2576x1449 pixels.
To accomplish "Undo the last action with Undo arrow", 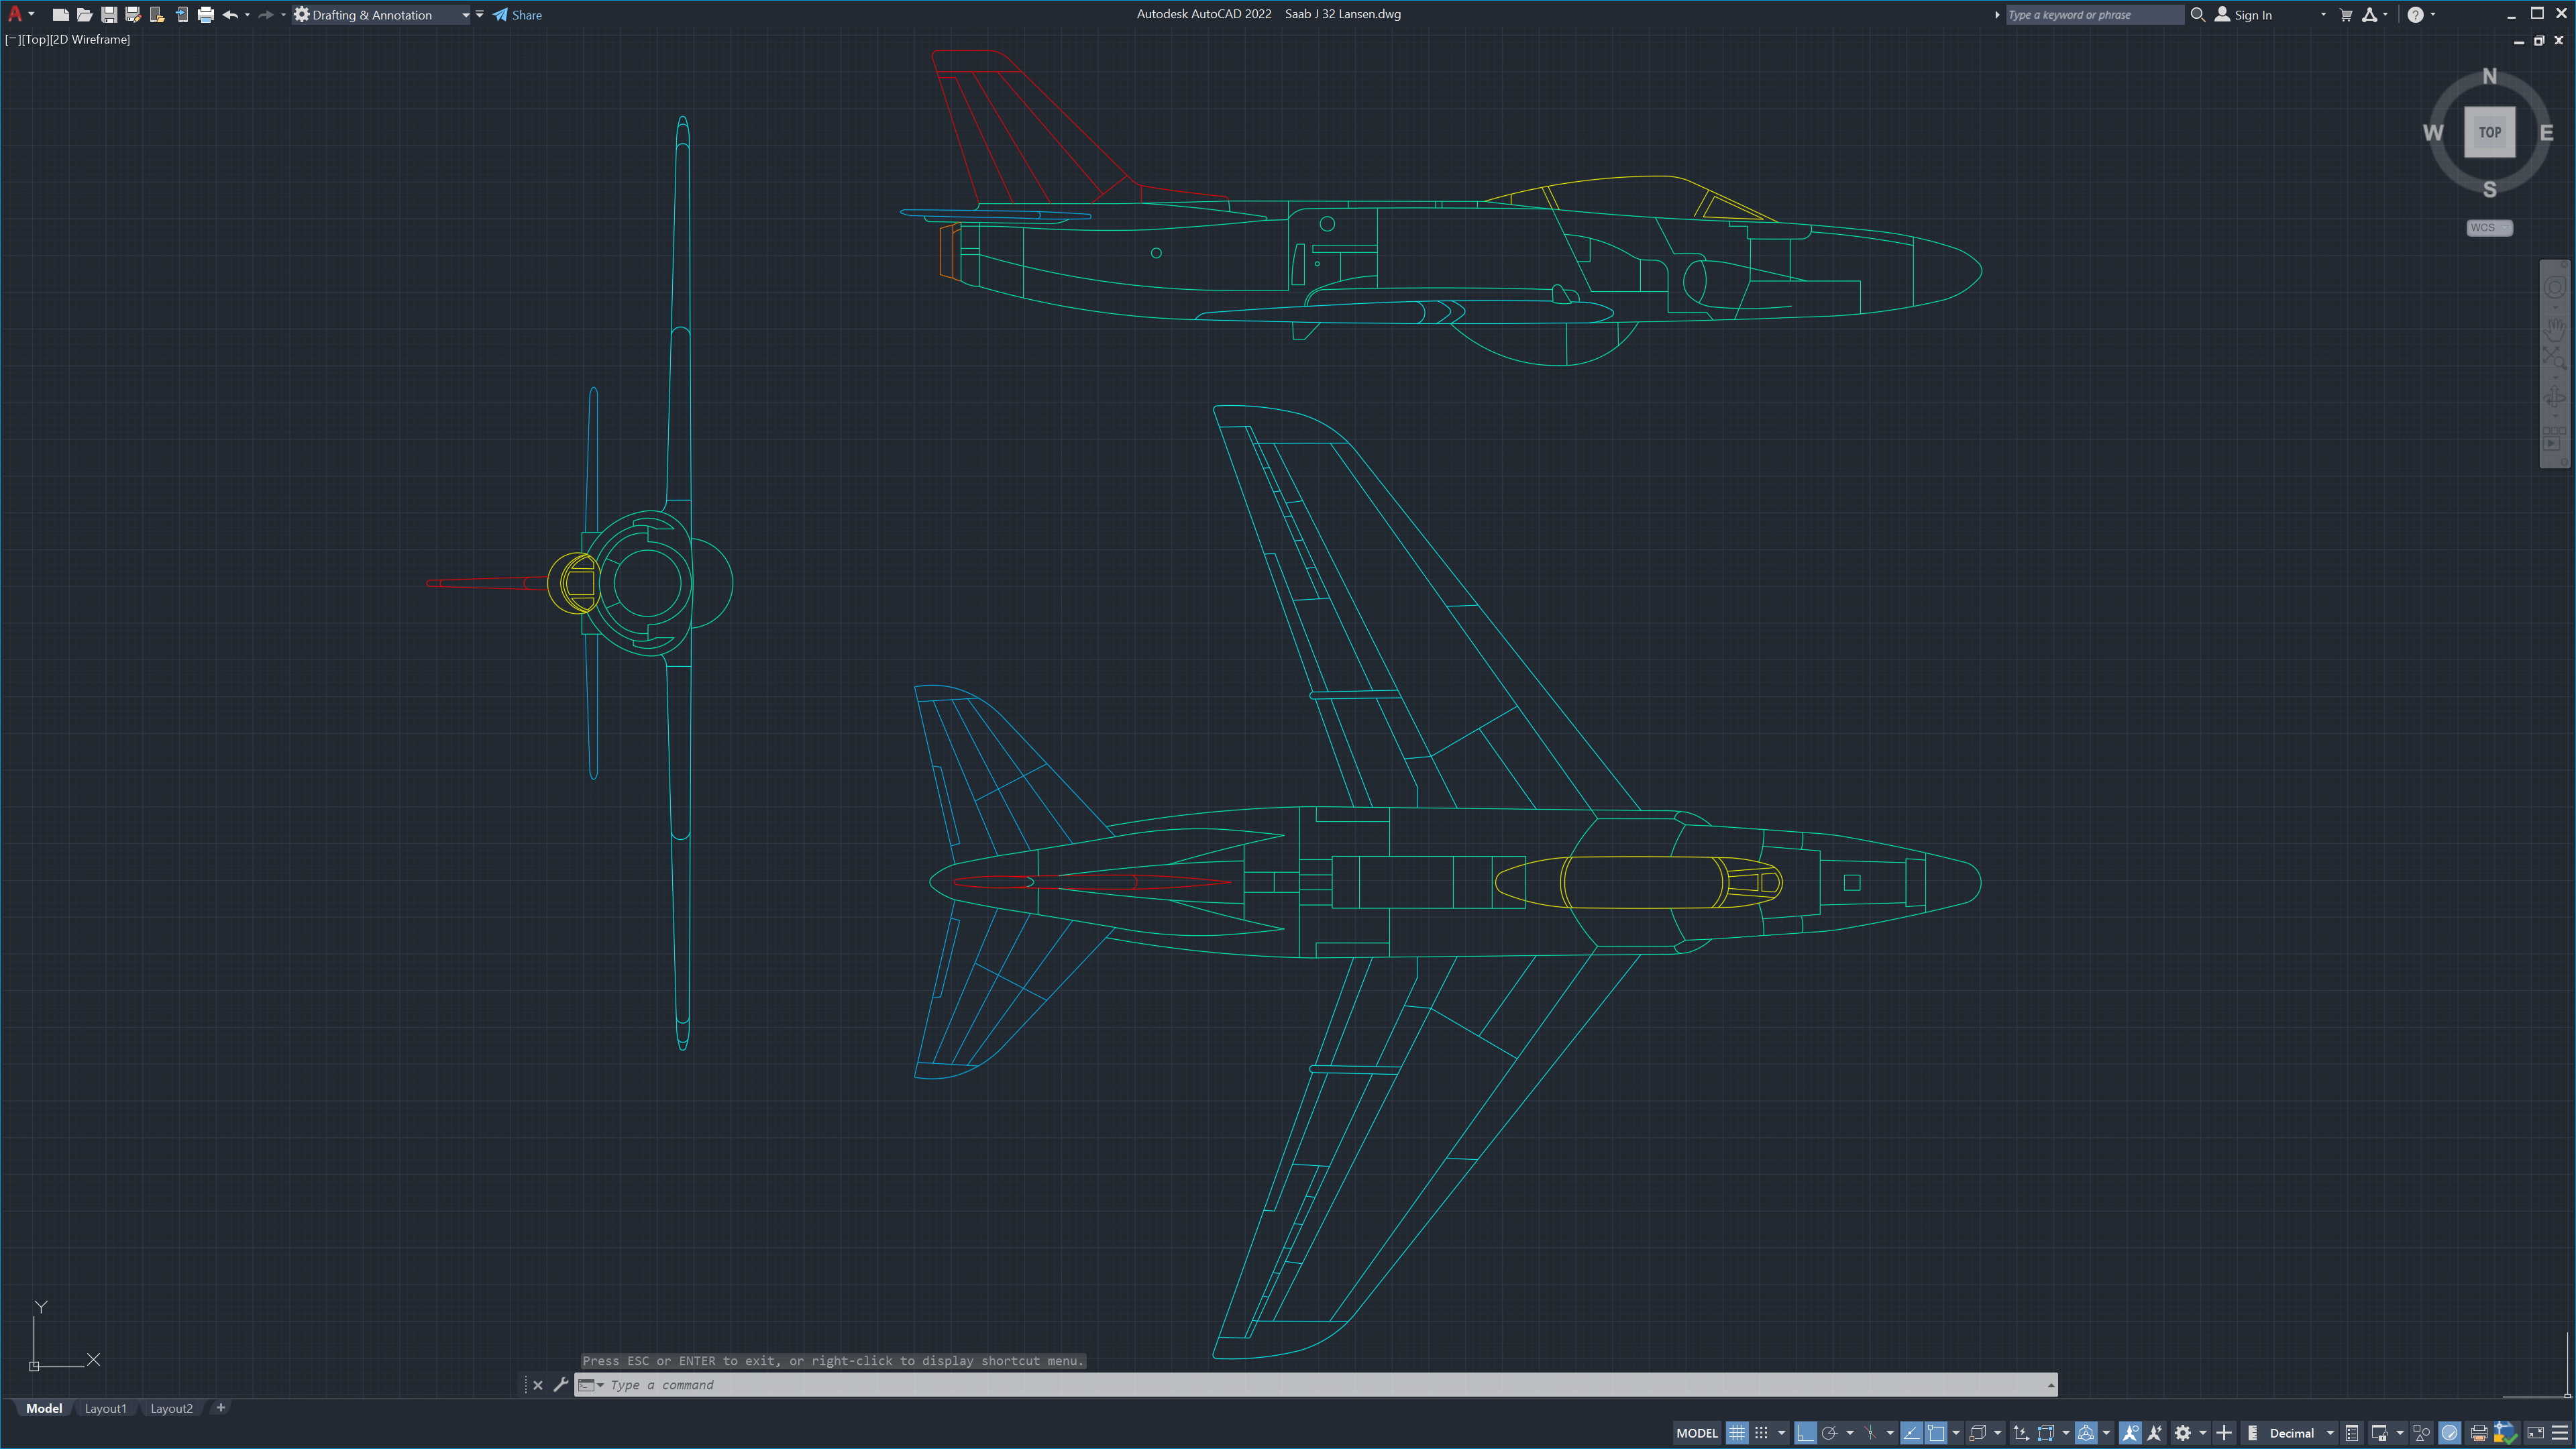I will pos(230,15).
